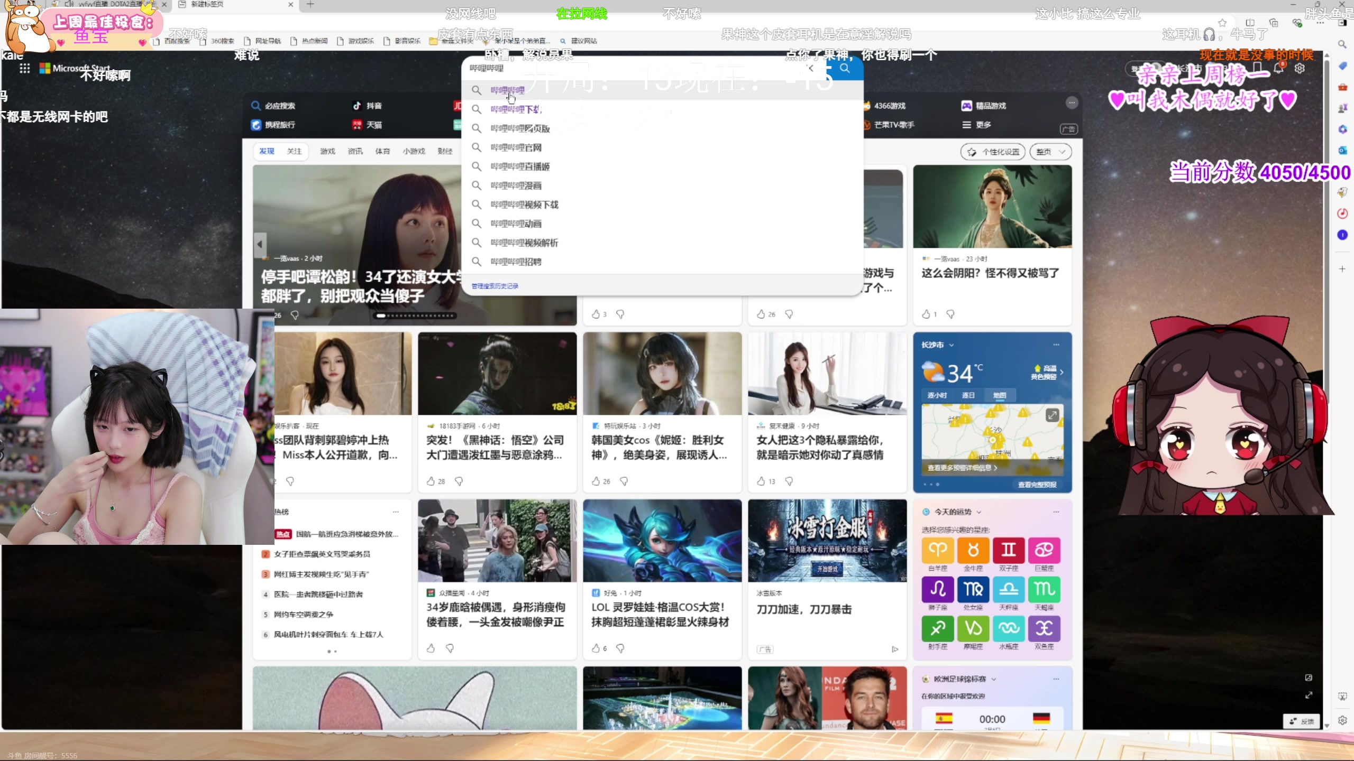Dislike the 韩国美女cos article
The height and width of the screenshot is (761, 1354).
pyautogui.click(x=624, y=481)
